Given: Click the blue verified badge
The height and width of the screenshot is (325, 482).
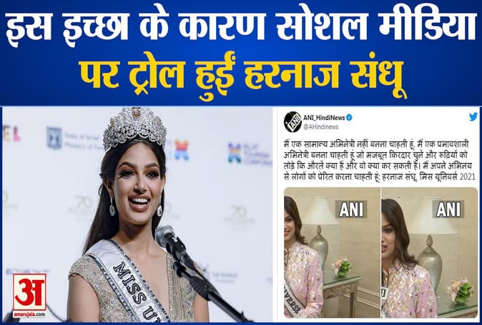Looking at the screenshot, I should pyautogui.click(x=349, y=117).
